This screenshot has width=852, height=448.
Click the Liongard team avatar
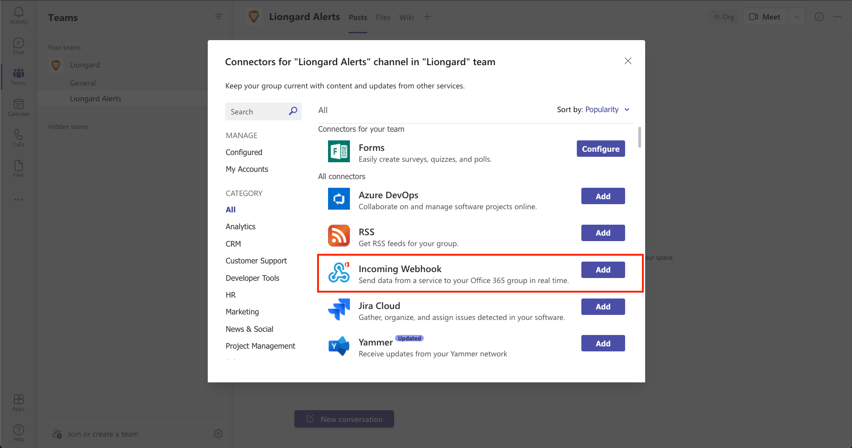pos(56,65)
